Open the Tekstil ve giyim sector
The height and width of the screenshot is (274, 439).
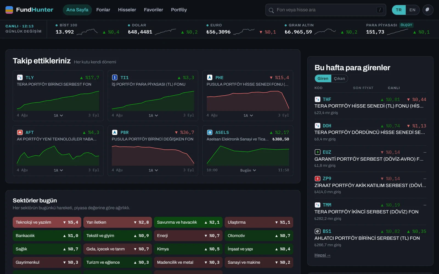tap(117, 236)
